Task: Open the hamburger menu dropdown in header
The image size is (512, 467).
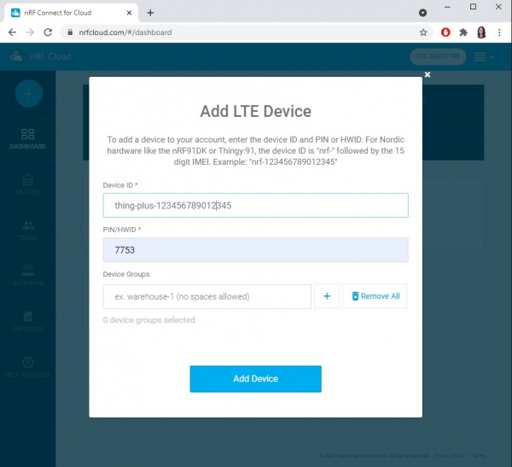Action: click(x=484, y=57)
